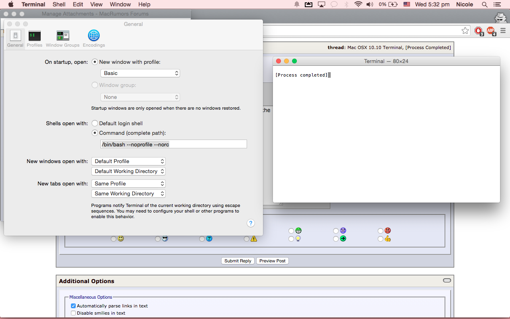
Task: Click the bookmark star in browser address bar
Action: click(465, 31)
